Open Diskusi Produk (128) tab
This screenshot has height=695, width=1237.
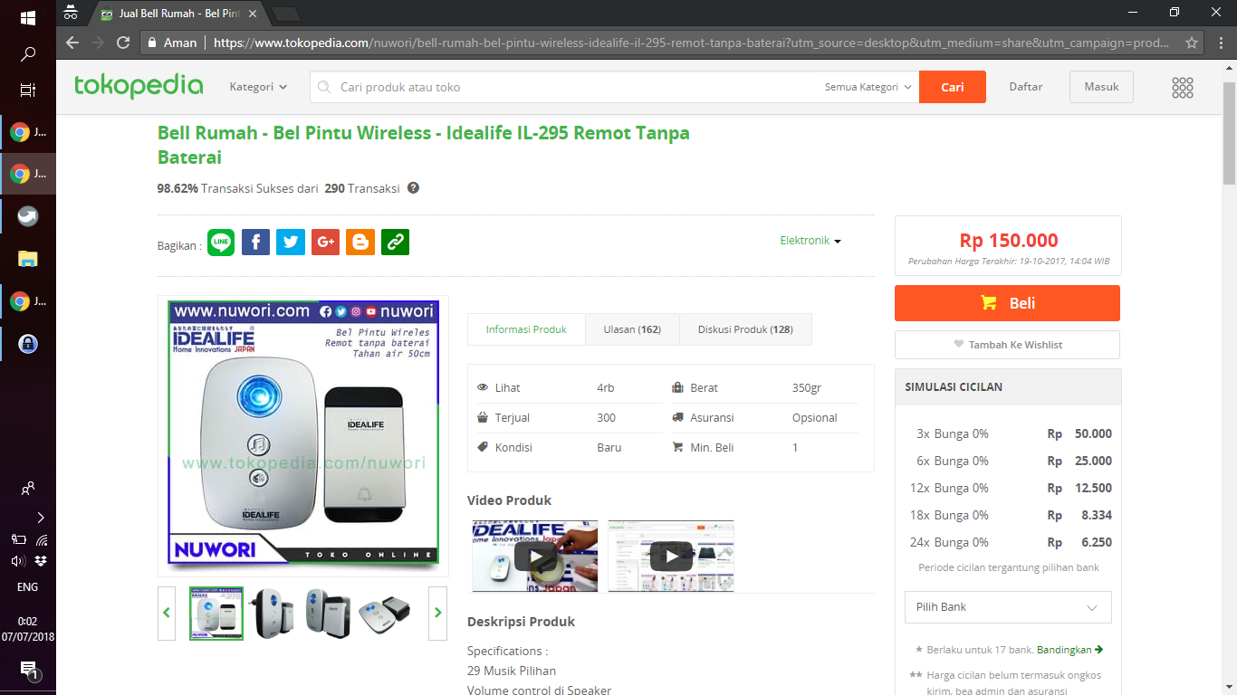click(x=745, y=329)
